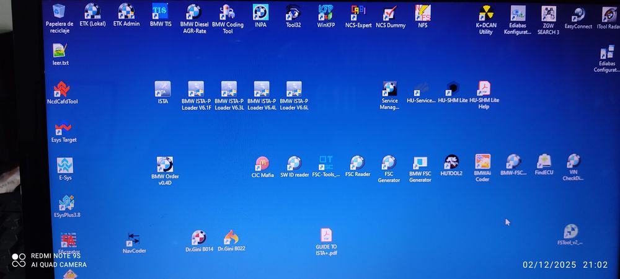Launch ZGW SEARCH 3 shortcut
Screen dimensions: 620x279
[548, 20]
